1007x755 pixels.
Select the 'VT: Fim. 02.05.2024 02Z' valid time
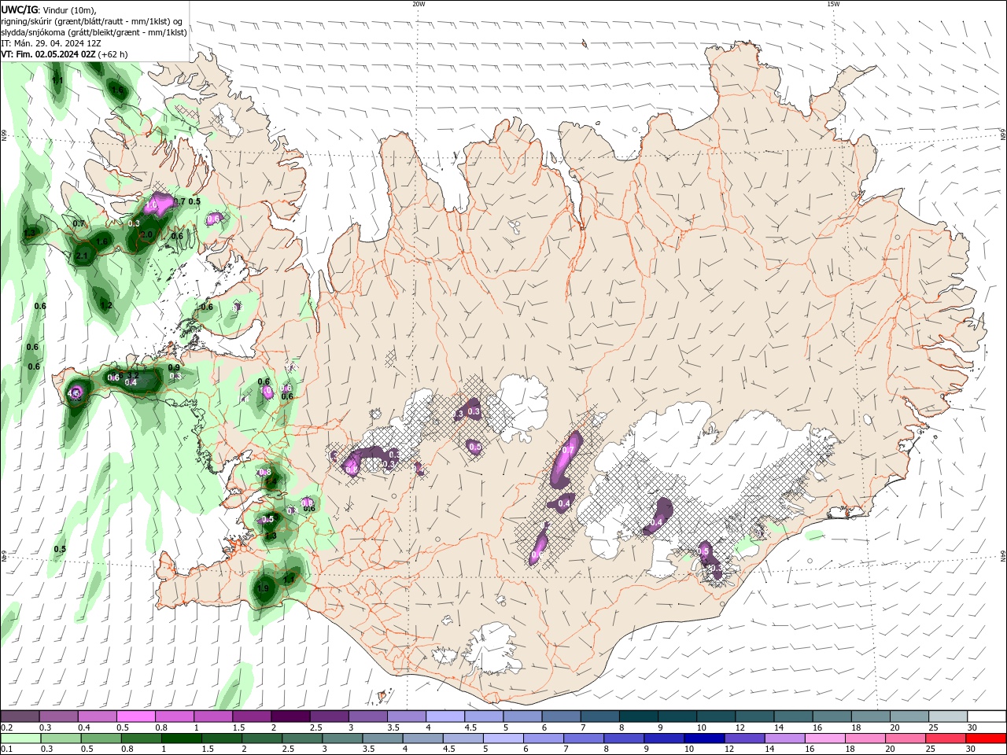click(x=48, y=54)
